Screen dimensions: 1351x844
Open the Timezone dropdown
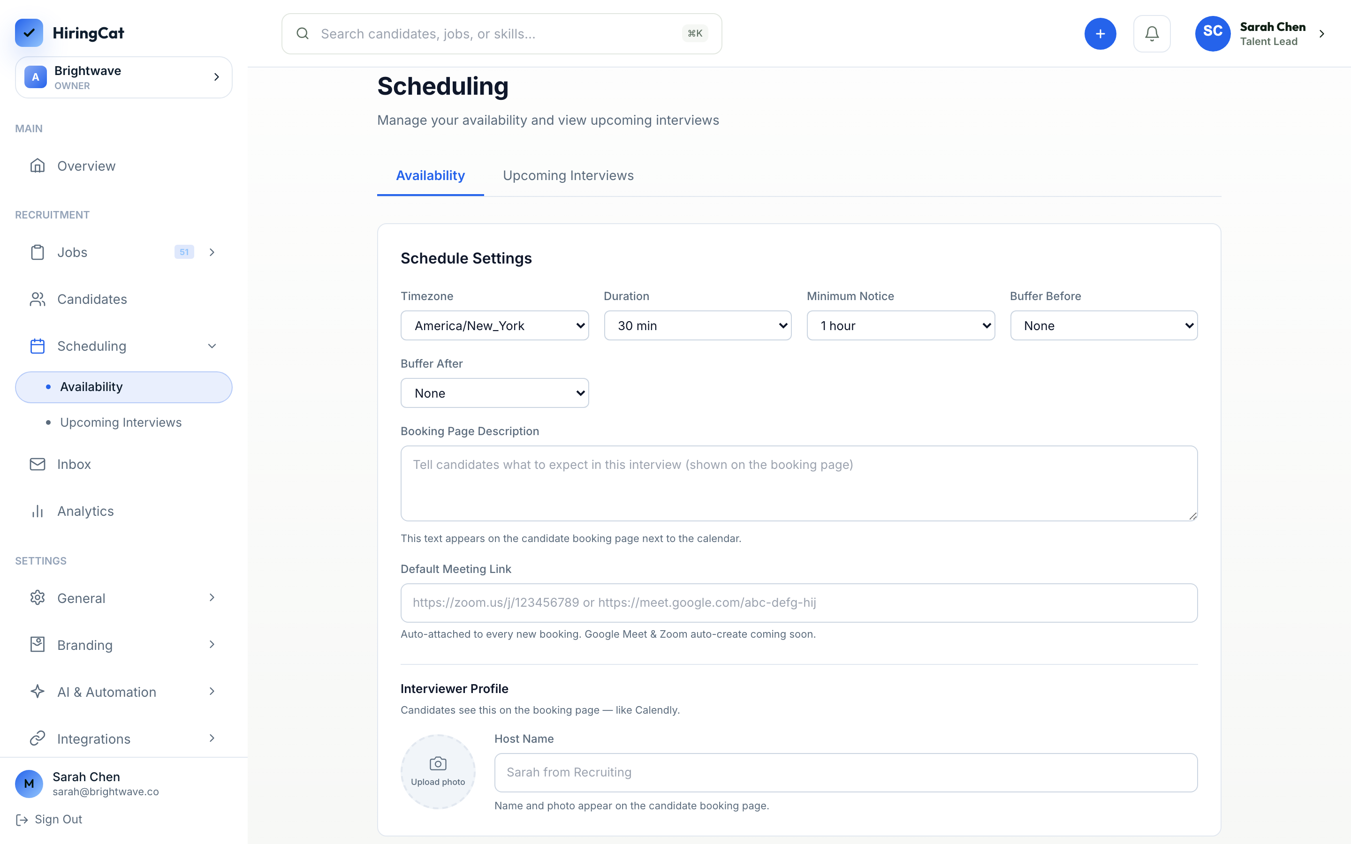pos(494,325)
